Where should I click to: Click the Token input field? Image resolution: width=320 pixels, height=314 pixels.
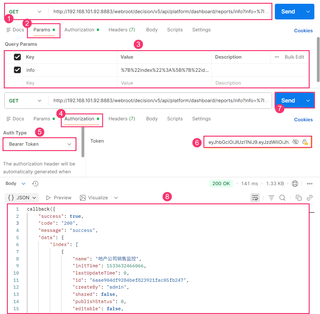(x=249, y=142)
